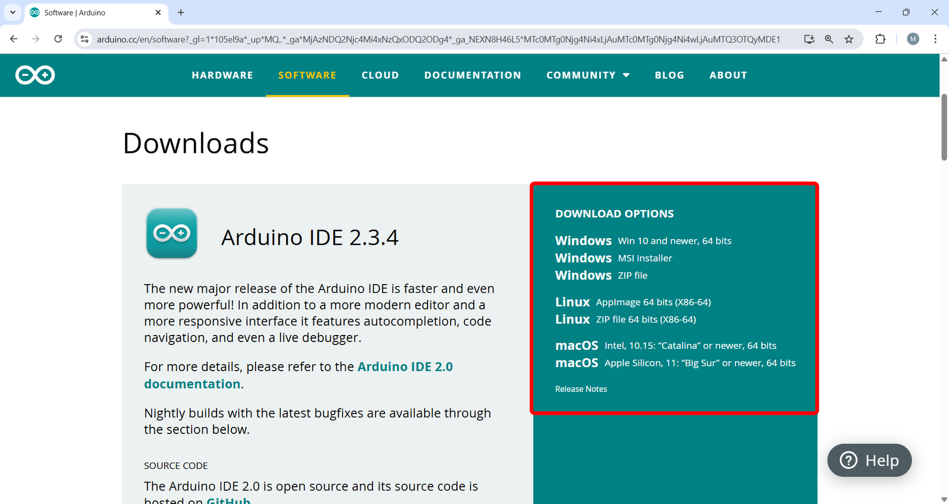This screenshot has width=949, height=504.
Task: Click the scrollbar up arrow
Action: 944,59
